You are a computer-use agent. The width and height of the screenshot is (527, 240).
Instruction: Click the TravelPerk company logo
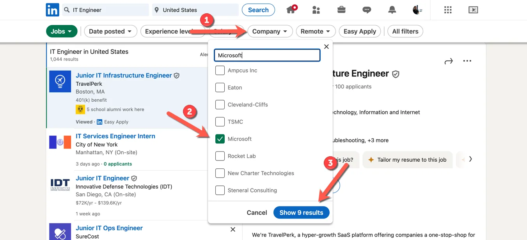tap(60, 81)
